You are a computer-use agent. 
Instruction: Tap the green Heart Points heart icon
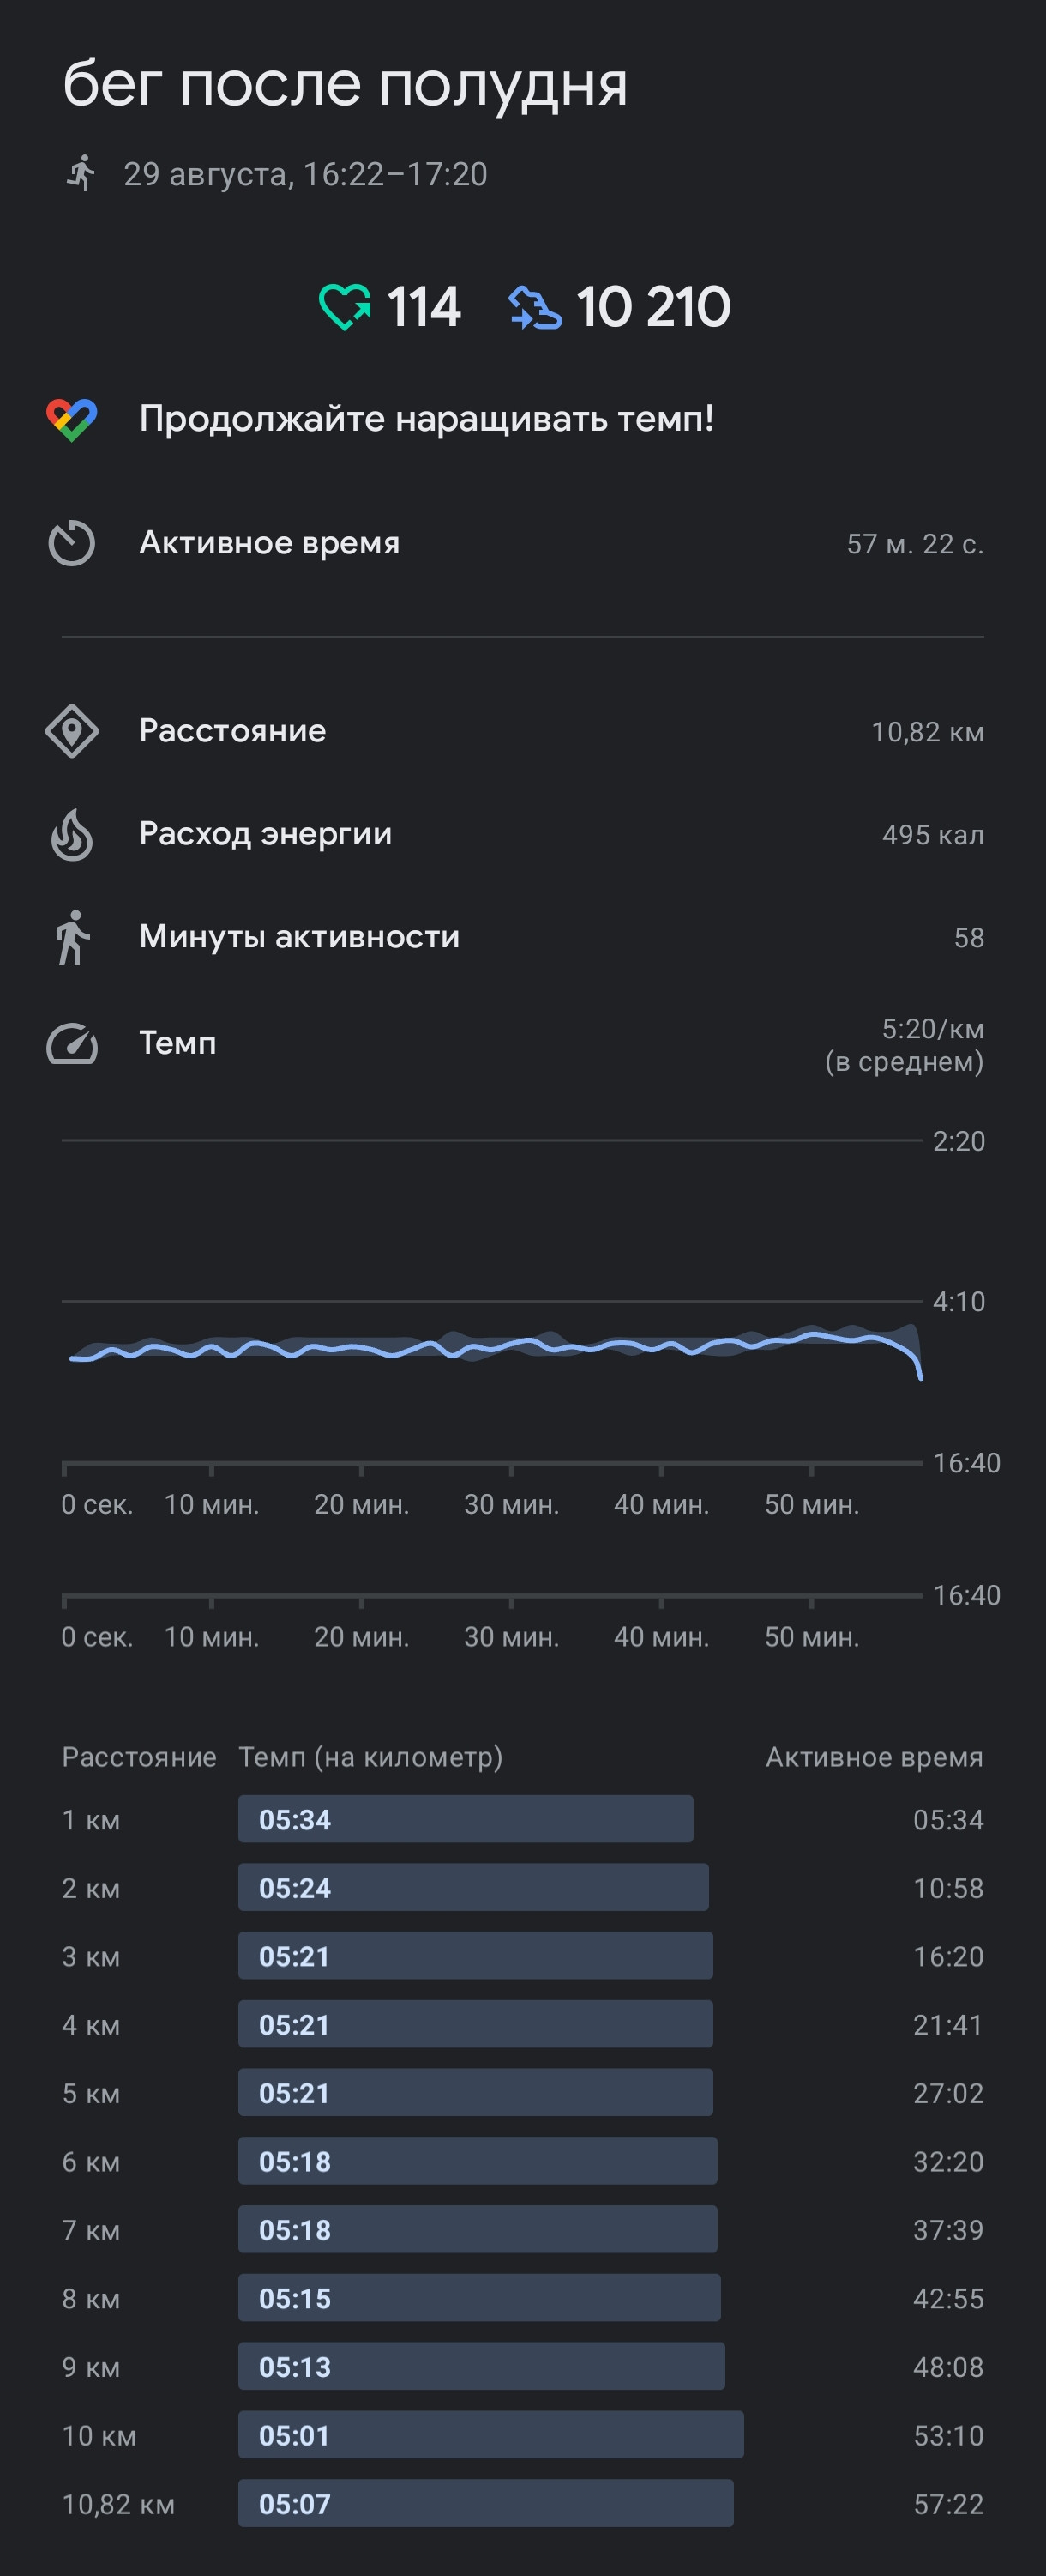345,307
